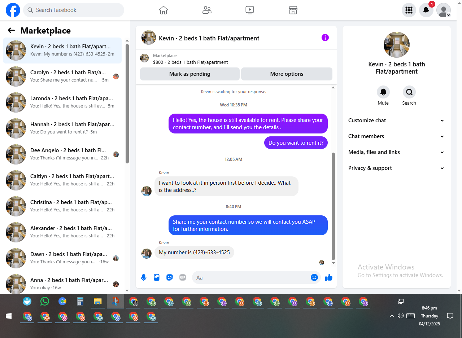Click the message input field Aa

[x=252, y=277]
